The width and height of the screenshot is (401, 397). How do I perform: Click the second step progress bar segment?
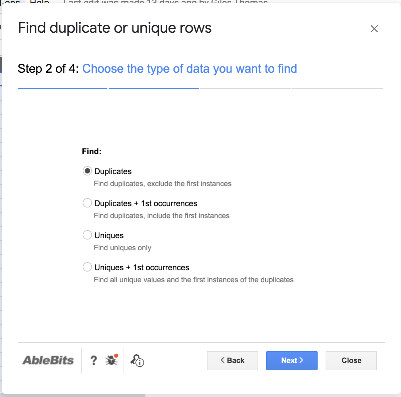point(154,88)
